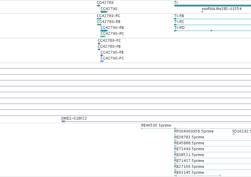Select transcript CG42790-RB label

(x=112, y=28)
